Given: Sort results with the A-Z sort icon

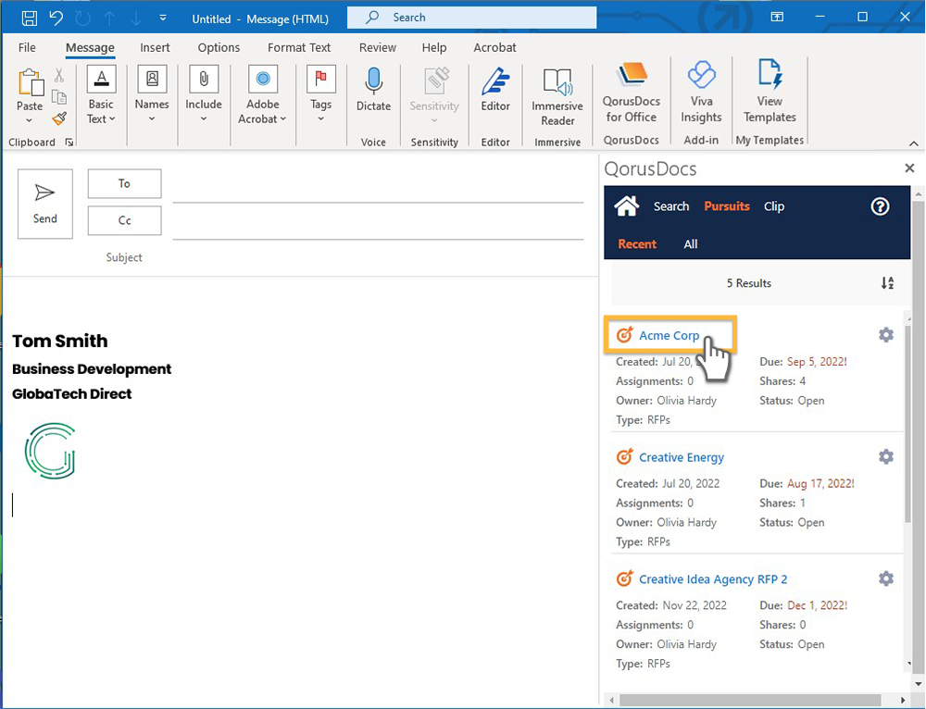Looking at the screenshot, I should (887, 283).
